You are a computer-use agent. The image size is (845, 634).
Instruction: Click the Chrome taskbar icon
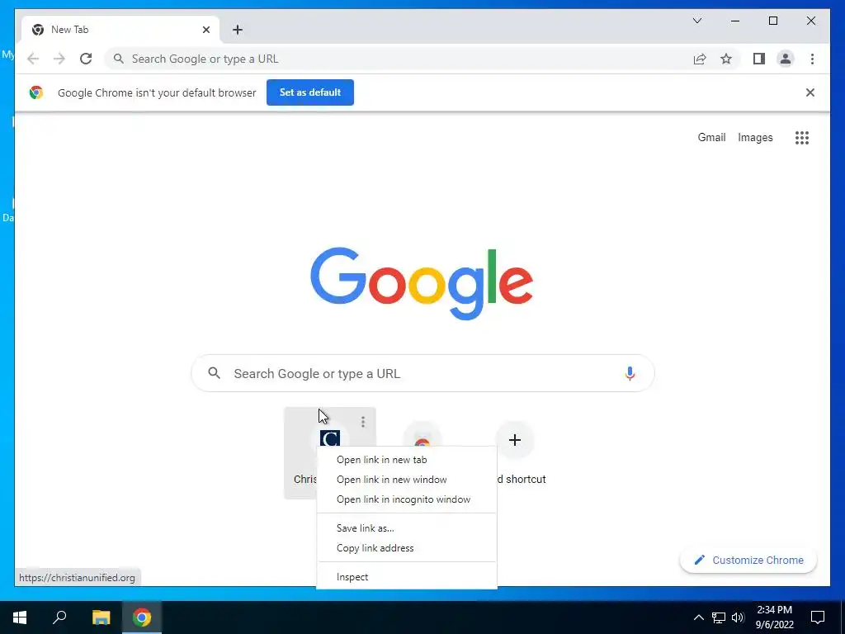coord(142,617)
